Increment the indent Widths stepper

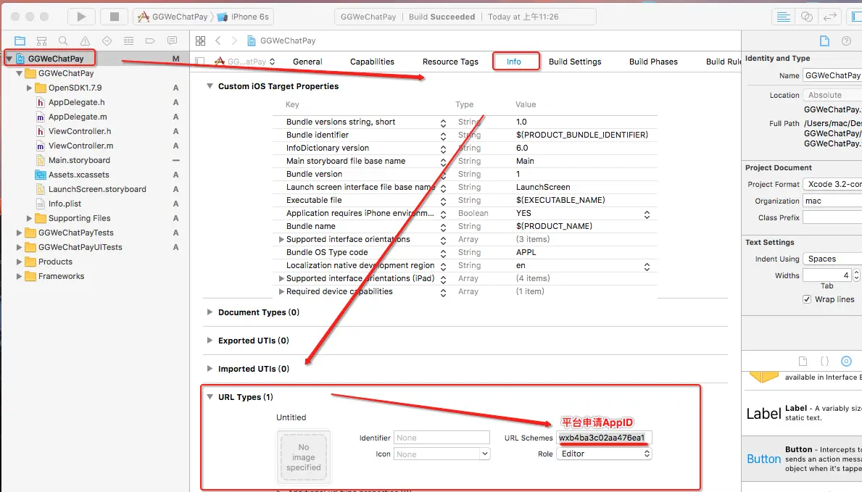tap(856, 272)
